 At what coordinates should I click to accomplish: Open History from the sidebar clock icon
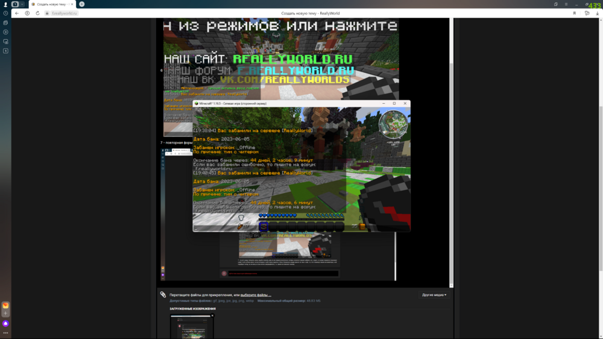click(5, 13)
